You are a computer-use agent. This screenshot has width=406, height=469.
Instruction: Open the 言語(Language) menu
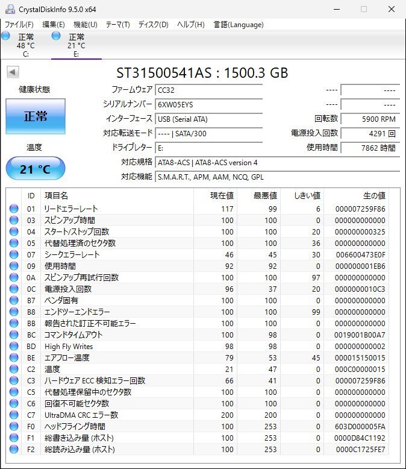point(239,25)
